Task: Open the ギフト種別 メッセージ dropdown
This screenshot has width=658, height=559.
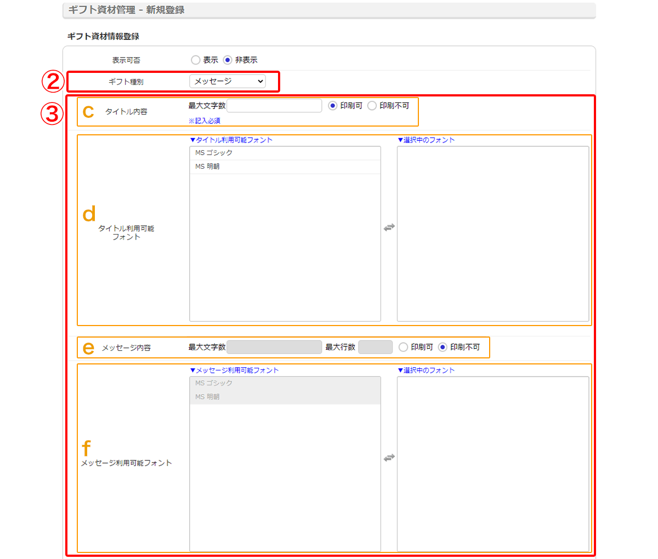Action: point(228,81)
